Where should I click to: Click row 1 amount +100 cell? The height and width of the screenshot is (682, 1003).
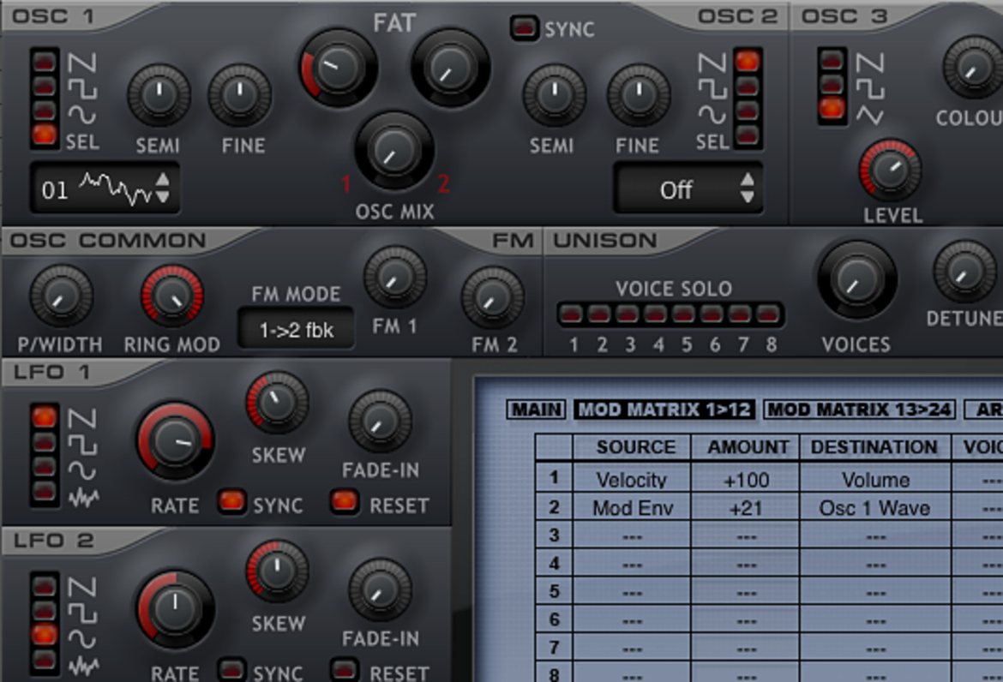(745, 480)
